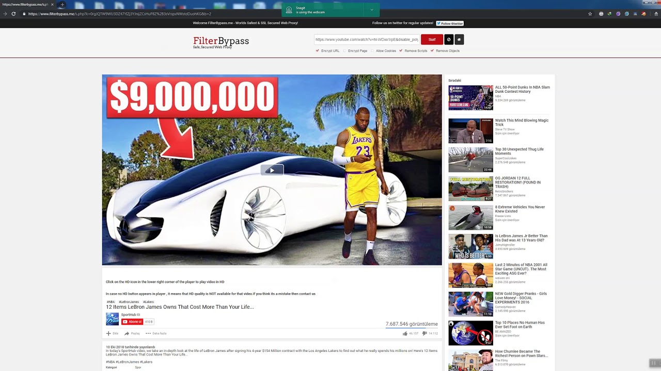
Task: Open the SportHub channel name link
Action: 129,315
